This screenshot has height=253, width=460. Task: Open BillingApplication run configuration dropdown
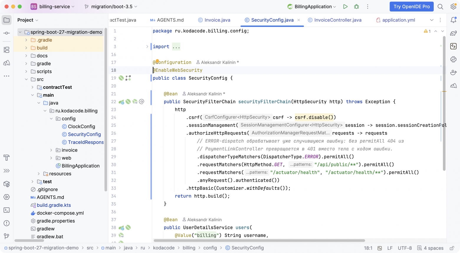coord(312,6)
